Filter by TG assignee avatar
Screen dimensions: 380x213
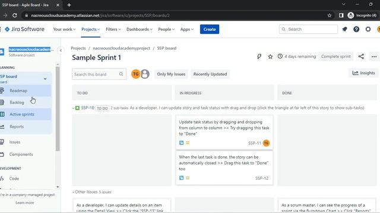(x=136, y=74)
